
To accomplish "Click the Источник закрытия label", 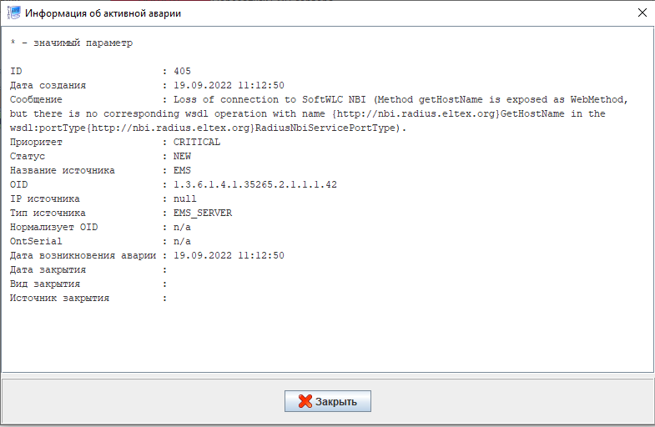I will [60, 298].
